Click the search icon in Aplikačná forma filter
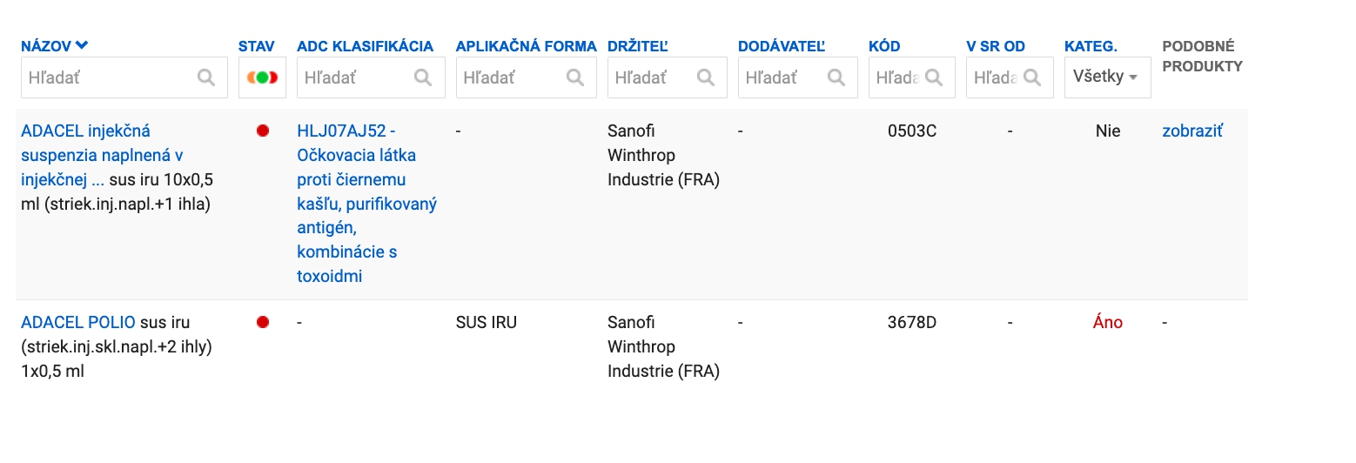Image resolution: width=1356 pixels, height=463 pixels. click(x=575, y=77)
